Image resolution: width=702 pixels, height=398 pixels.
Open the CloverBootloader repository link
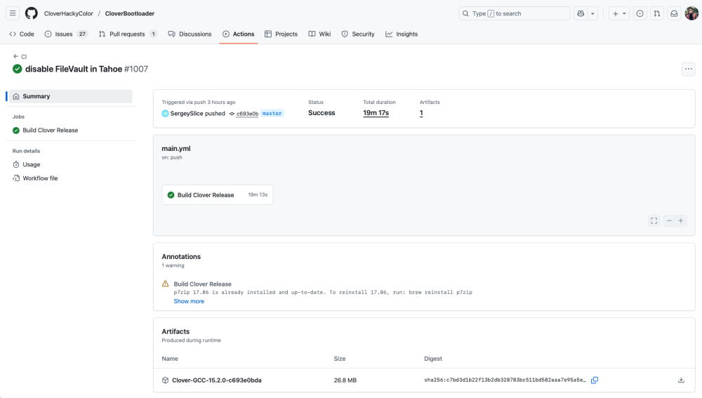click(130, 13)
